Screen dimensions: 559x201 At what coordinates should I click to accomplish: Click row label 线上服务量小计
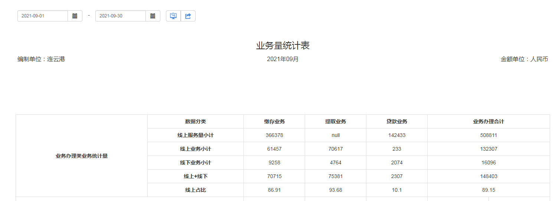(x=196, y=135)
